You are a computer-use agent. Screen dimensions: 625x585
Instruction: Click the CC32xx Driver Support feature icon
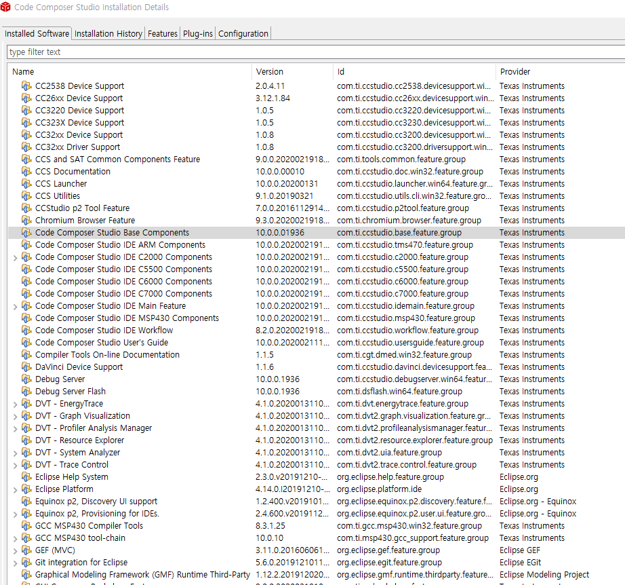coord(26,147)
